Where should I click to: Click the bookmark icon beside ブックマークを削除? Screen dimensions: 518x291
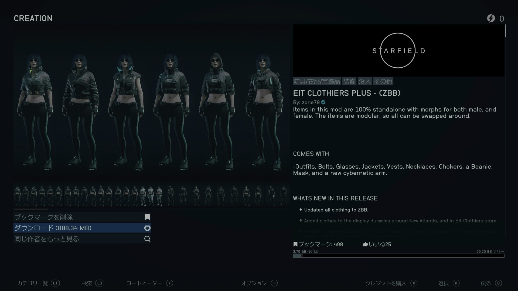click(147, 217)
